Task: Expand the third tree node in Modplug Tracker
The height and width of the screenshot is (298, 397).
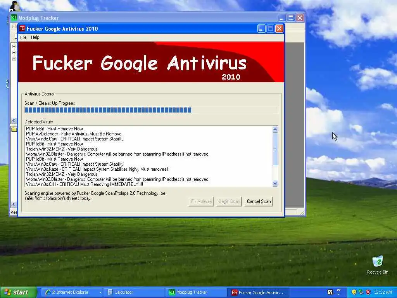Action: (x=14, y=59)
